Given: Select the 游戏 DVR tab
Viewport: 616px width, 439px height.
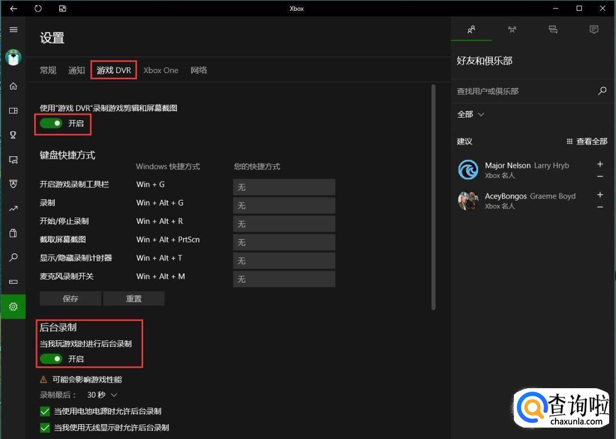Looking at the screenshot, I should [114, 70].
